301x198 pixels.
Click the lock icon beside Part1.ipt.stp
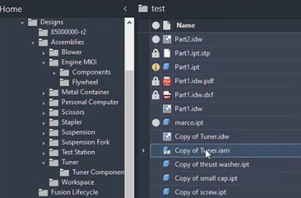click(x=155, y=53)
